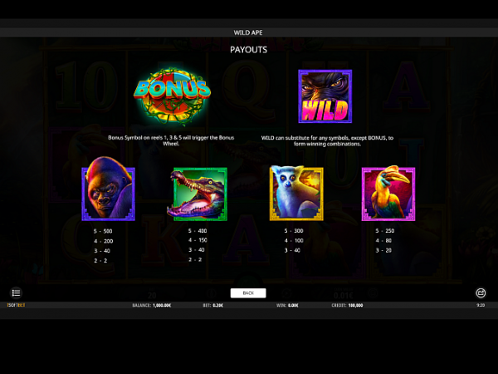
Task: Click the Bet value in status bar
Action: [217, 305]
